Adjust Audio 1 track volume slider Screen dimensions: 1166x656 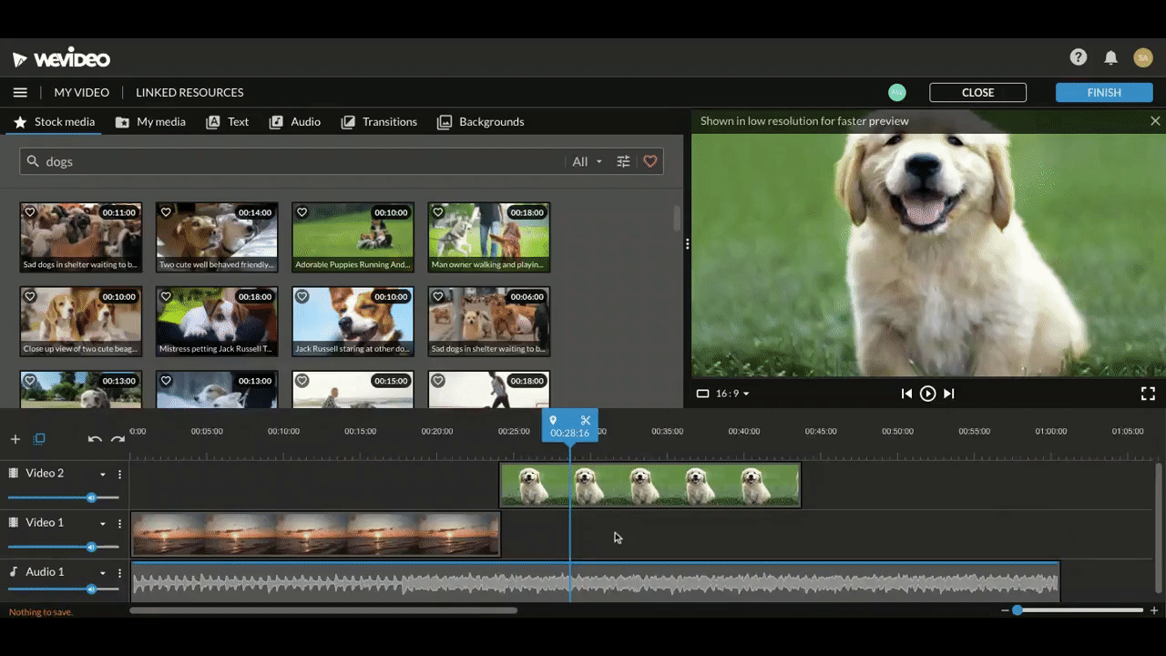tap(63, 589)
